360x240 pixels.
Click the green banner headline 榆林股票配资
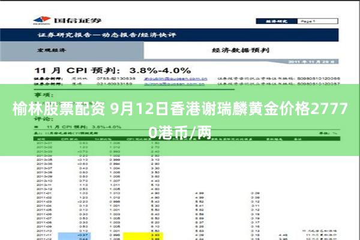click(x=59, y=109)
